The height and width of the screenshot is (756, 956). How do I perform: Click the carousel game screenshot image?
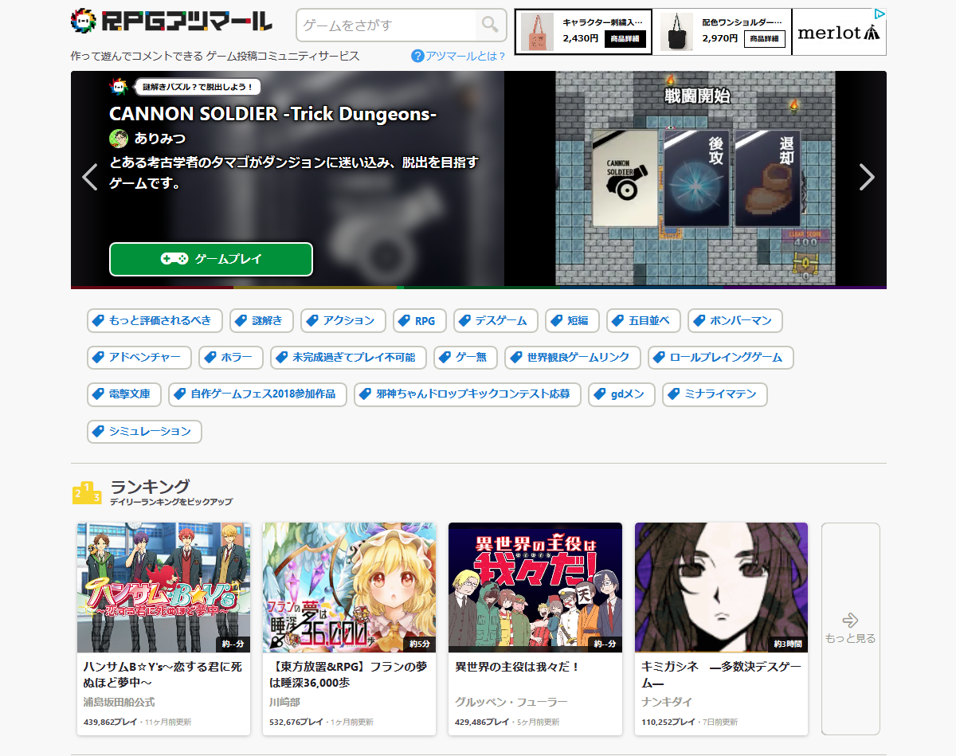pos(695,178)
